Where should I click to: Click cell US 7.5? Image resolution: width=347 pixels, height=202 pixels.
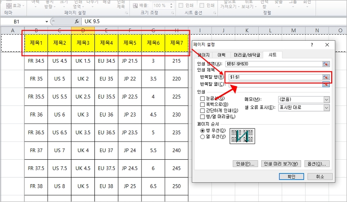click(60, 168)
